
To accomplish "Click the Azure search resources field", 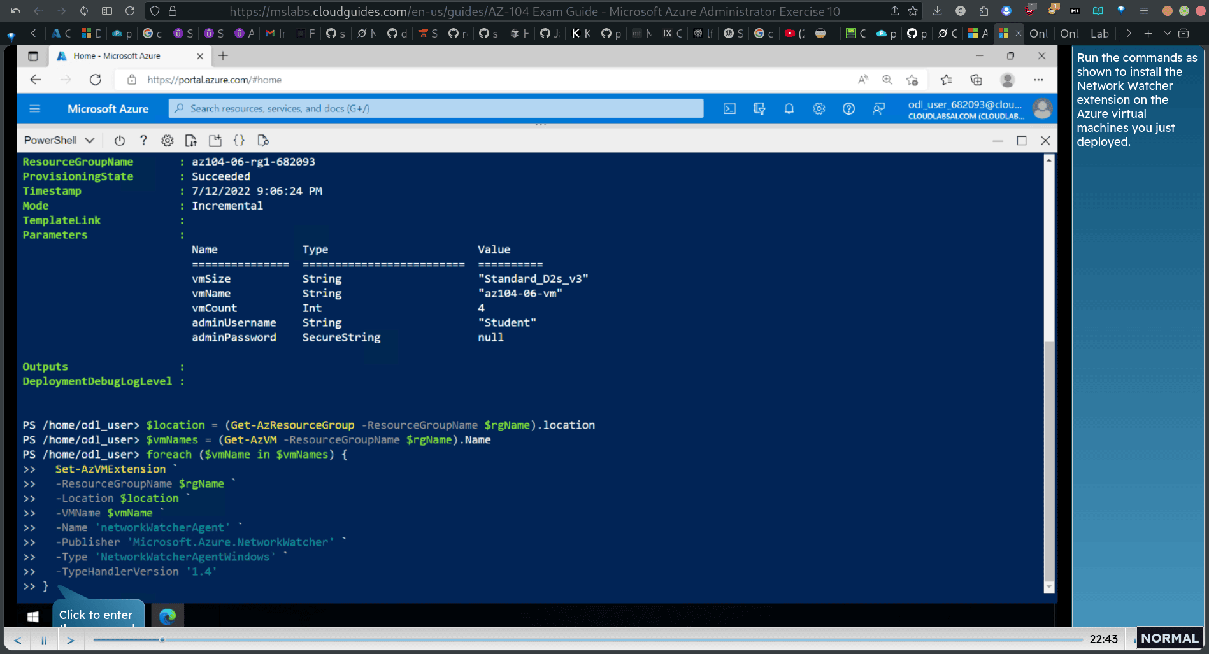I will click(x=436, y=108).
